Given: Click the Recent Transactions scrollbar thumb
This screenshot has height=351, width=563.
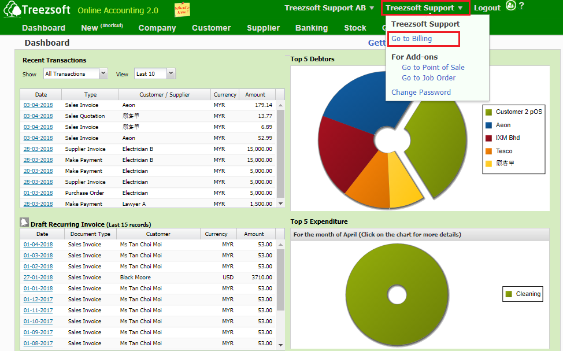Looking at the screenshot, I should coord(281,154).
